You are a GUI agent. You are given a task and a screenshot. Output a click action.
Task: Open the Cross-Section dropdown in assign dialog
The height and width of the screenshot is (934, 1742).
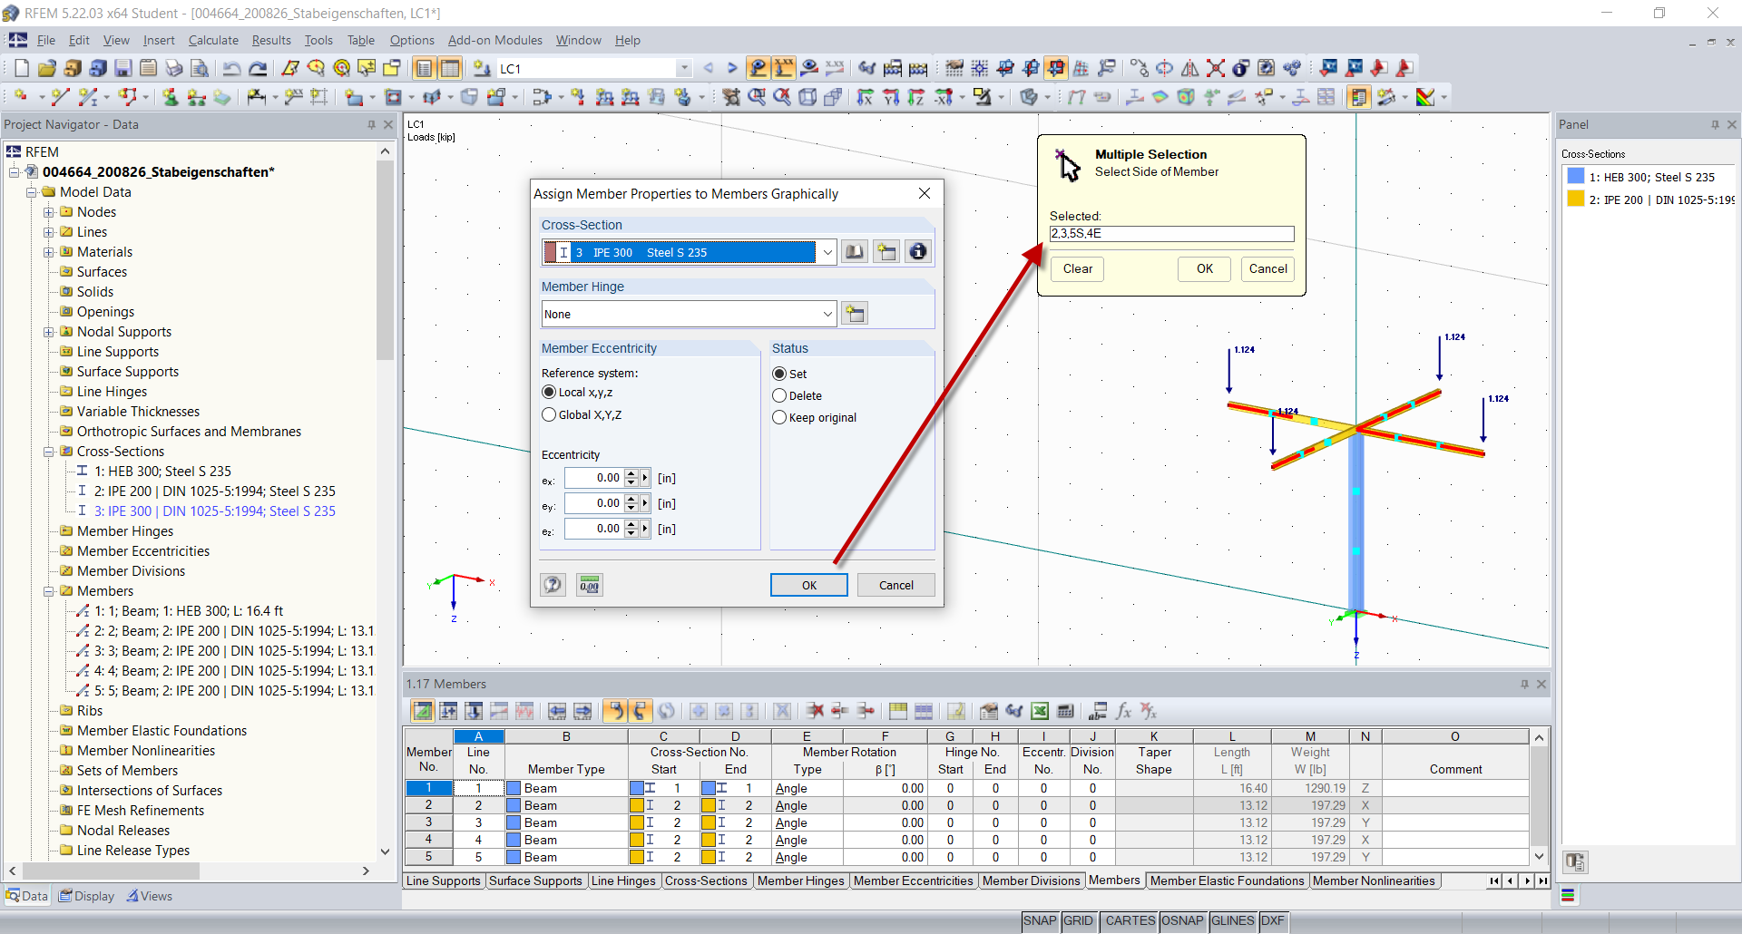827,251
